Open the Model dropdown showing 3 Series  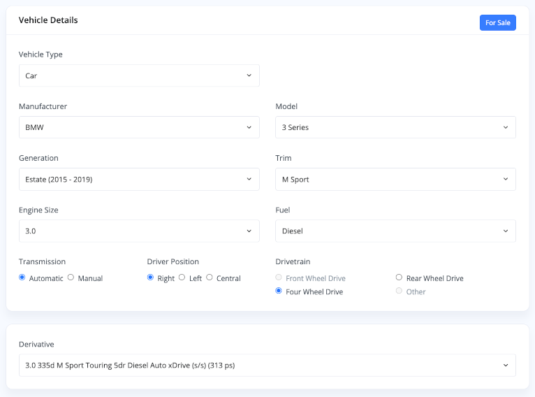(395, 127)
